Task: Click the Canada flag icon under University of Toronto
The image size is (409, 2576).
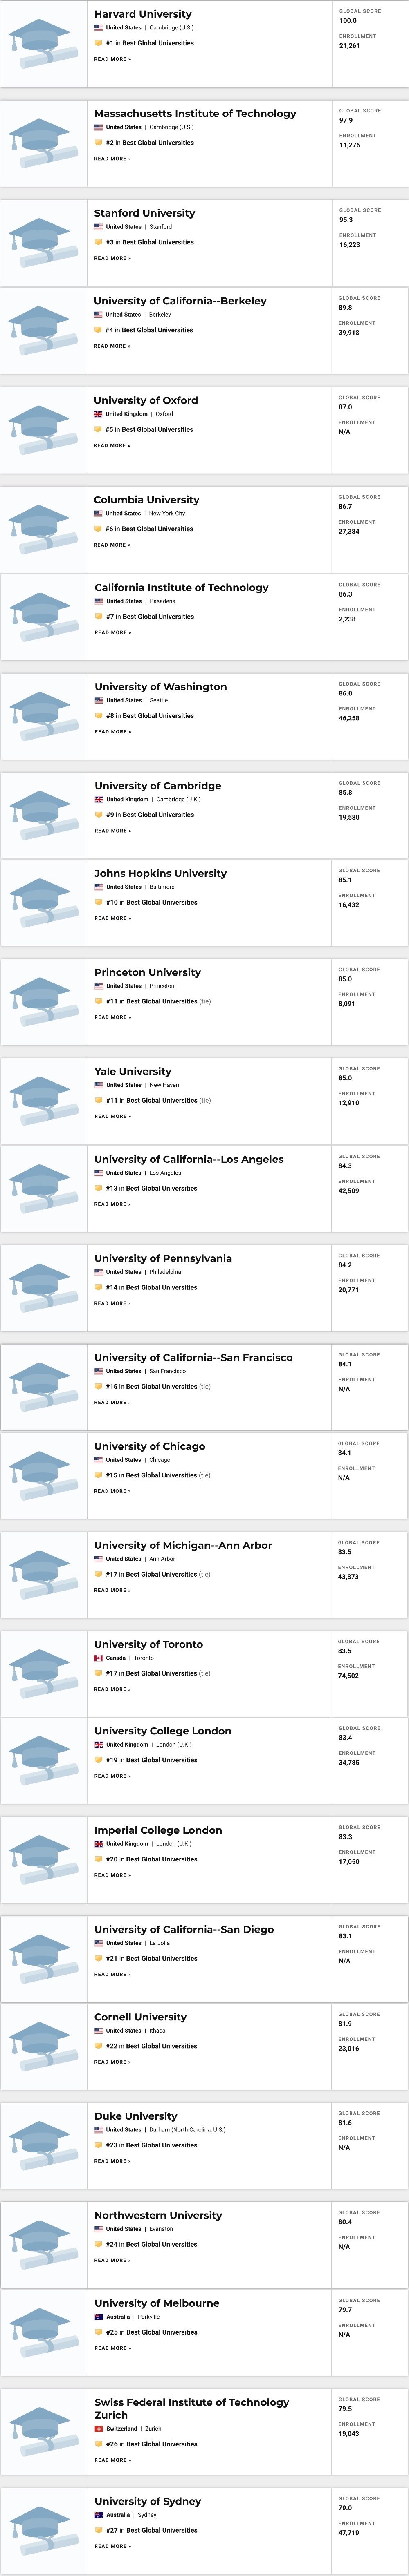Action: pyautogui.click(x=99, y=1658)
